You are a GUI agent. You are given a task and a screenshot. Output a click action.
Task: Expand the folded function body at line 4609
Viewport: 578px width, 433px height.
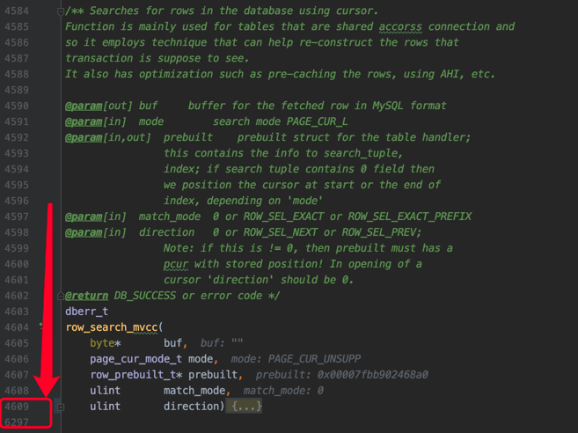coord(61,407)
